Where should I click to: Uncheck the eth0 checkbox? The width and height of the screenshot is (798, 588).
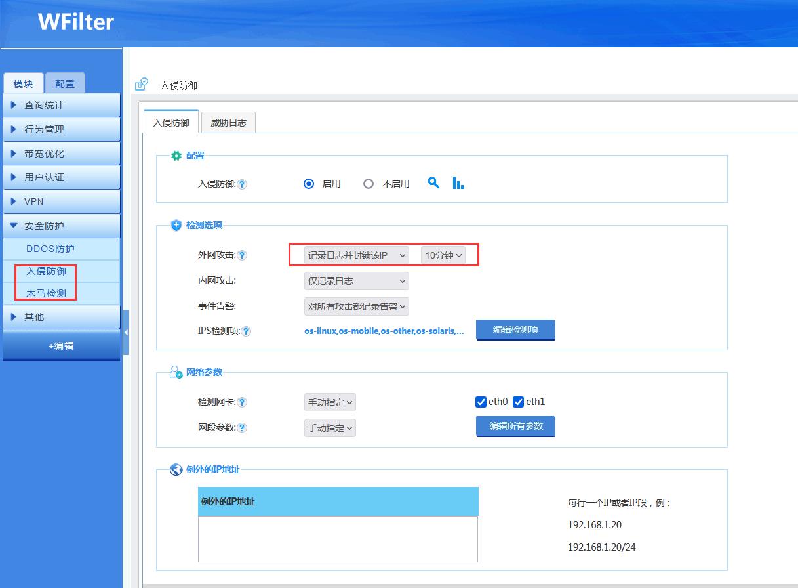pos(481,402)
